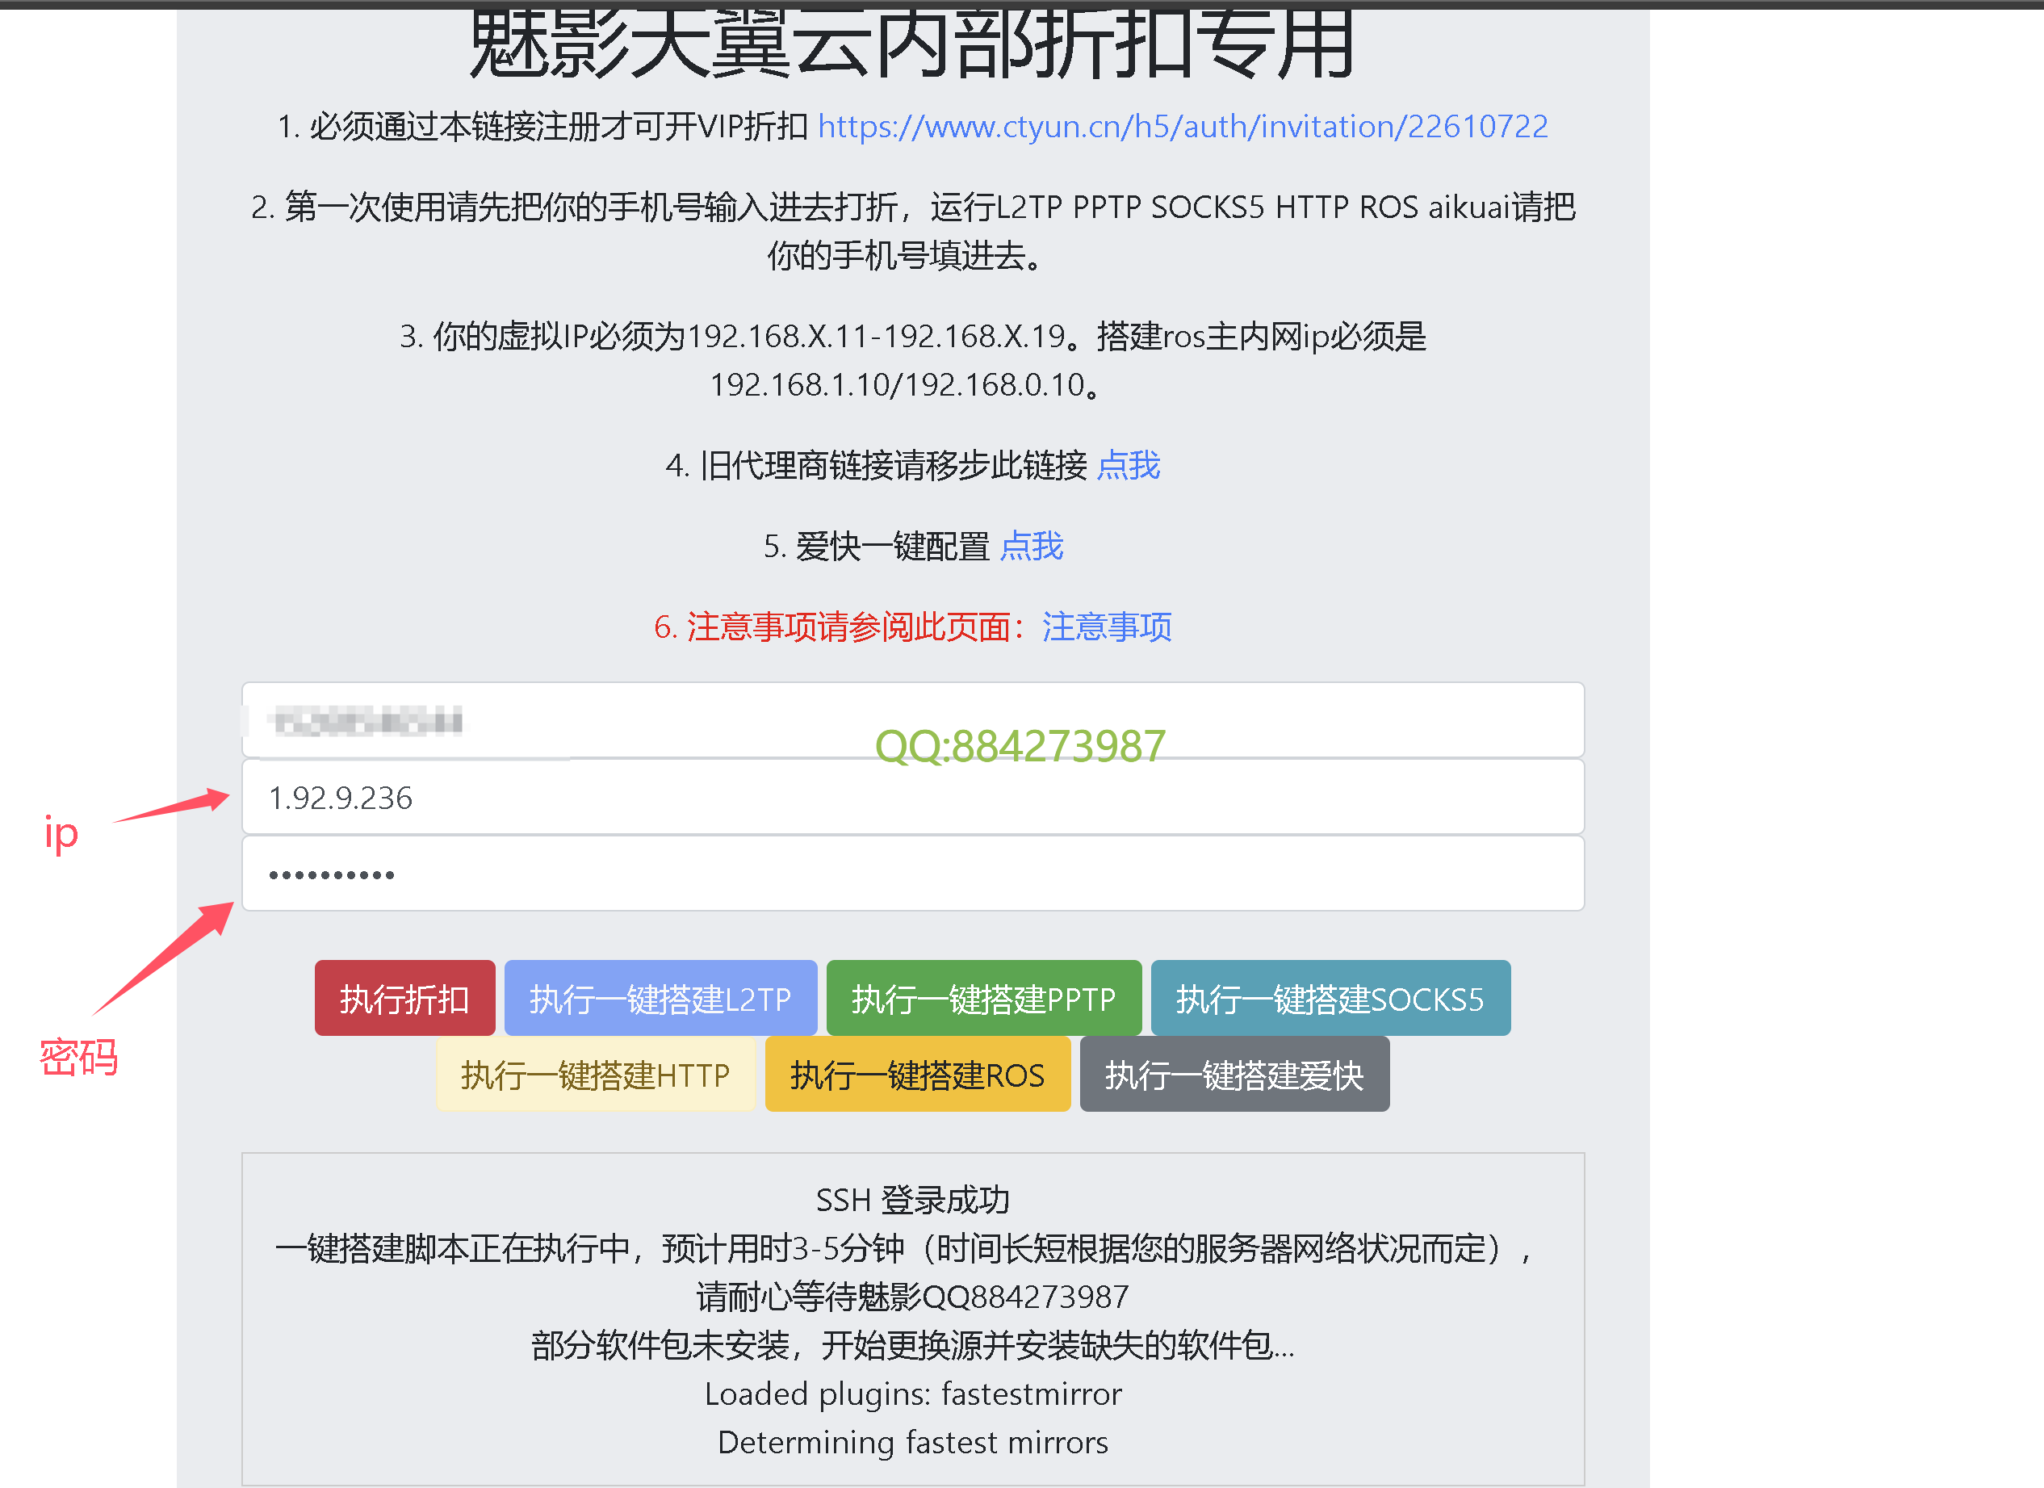Image resolution: width=2044 pixels, height=1488 pixels.
Task: Click the 'SSH 登录成功' log line
Action: 912,1200
